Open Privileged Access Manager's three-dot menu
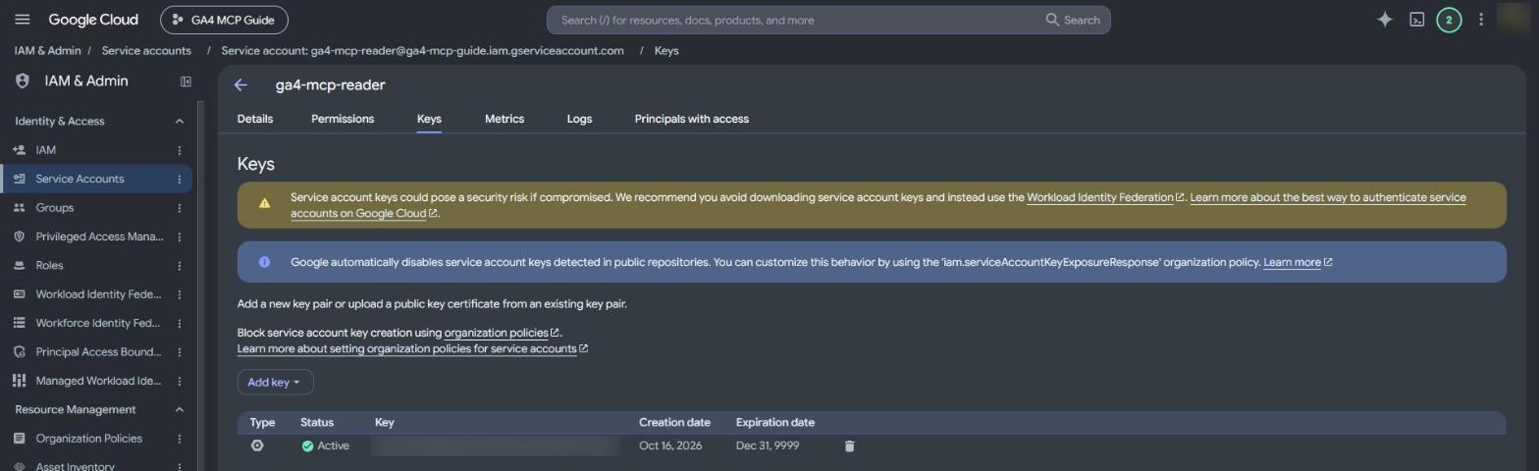Screen dimensions: 1539x471 click(180, 236)
